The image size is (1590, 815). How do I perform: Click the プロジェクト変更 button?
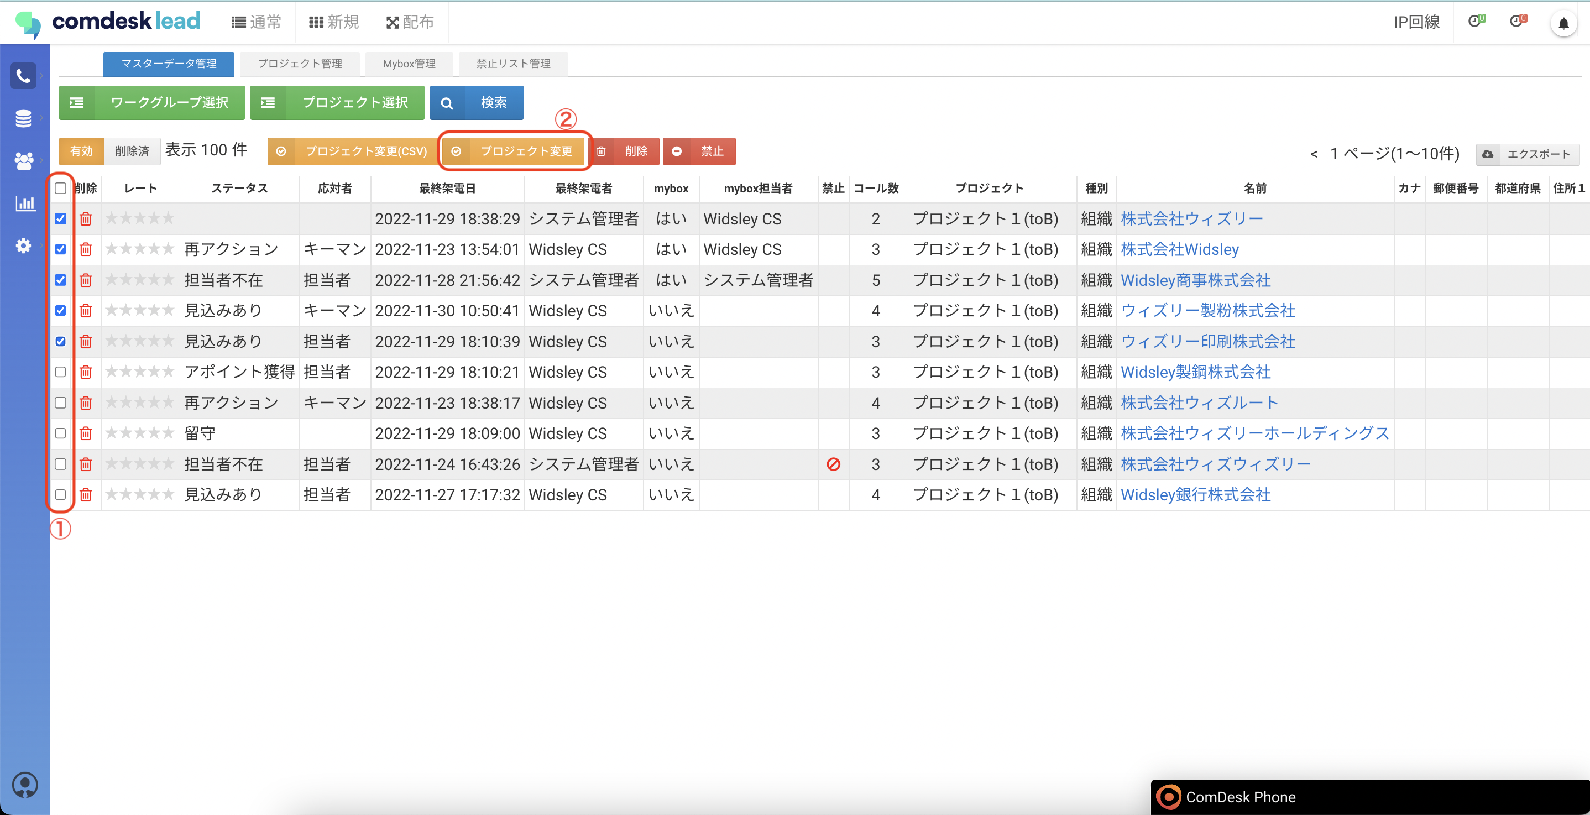514,151
